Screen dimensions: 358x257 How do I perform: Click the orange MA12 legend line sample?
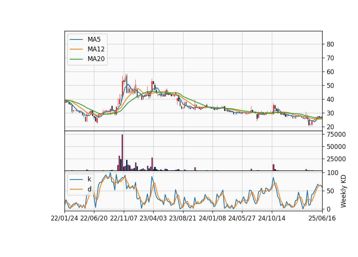pos(76,49)
